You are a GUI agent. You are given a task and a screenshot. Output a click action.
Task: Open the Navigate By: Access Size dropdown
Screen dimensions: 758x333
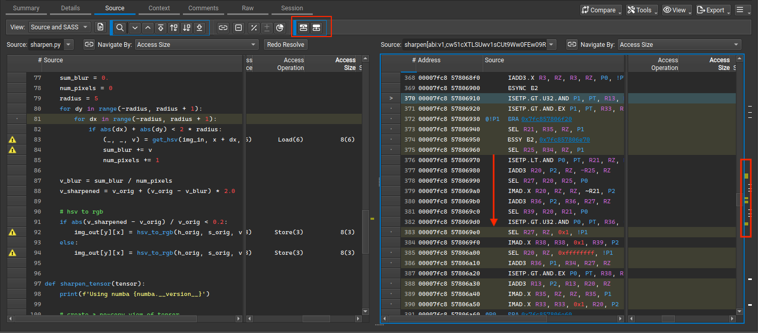click(x=196, y=44)
